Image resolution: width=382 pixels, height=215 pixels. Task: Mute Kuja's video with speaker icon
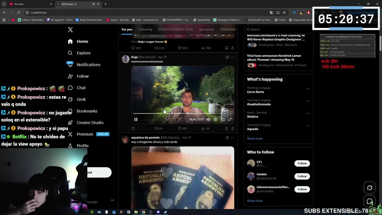click(208, 119)
